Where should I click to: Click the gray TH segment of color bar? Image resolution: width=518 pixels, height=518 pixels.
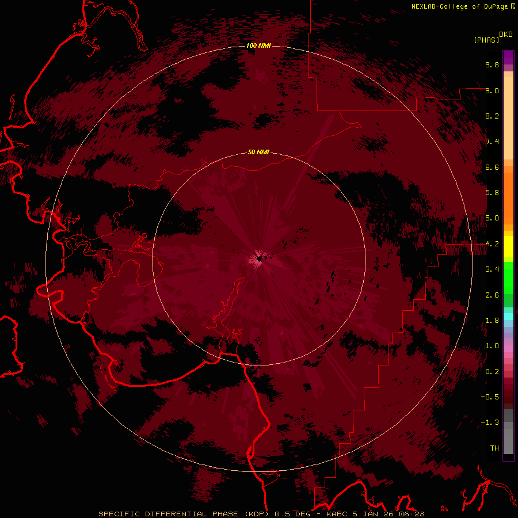508,439
